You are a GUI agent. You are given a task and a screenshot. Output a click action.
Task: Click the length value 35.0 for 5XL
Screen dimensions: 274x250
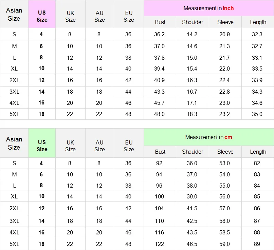[257, 114]
